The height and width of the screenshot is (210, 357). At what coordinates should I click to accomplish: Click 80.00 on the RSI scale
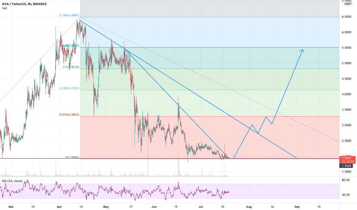tap(346, 180)
